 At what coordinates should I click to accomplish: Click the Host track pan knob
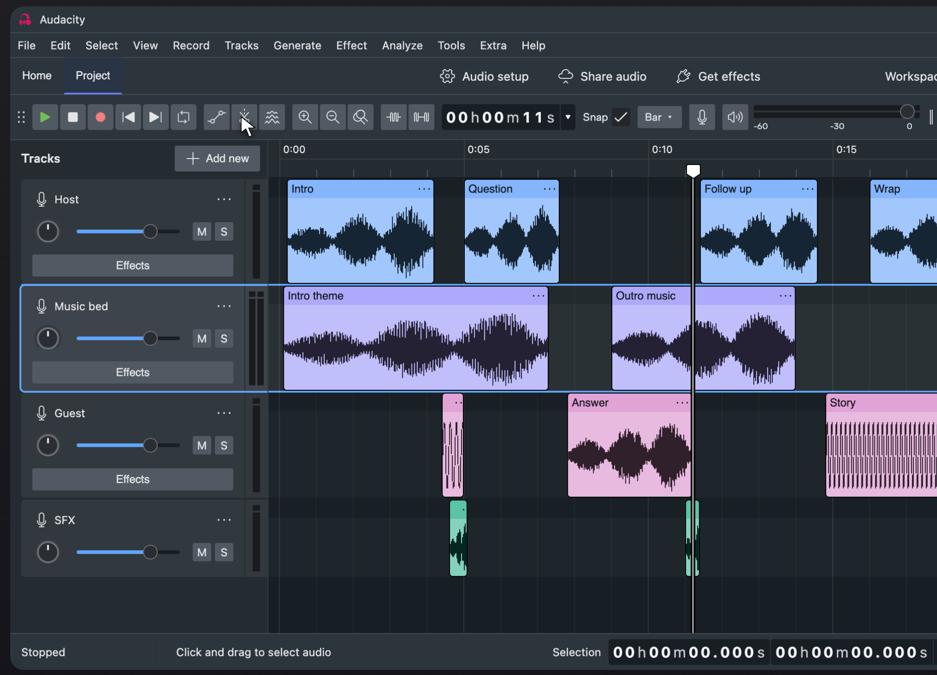(48, 232)
